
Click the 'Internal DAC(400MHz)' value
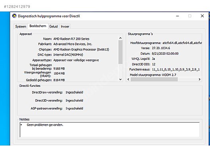68,55
